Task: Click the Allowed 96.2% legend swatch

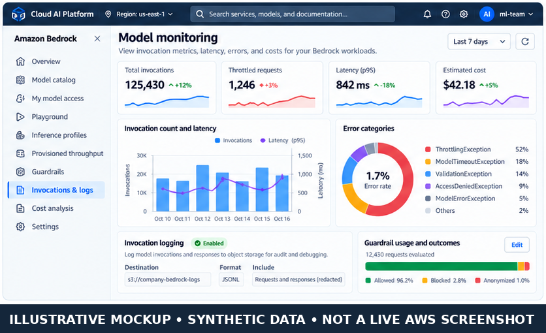Action: pos(368,281)
